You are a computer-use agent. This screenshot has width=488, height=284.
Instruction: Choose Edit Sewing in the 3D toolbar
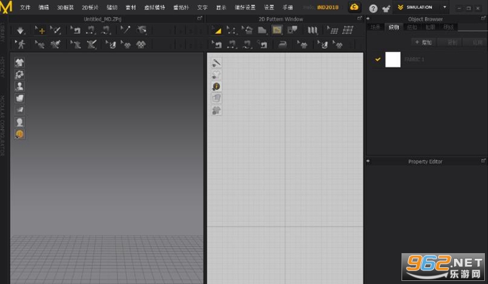75,30
